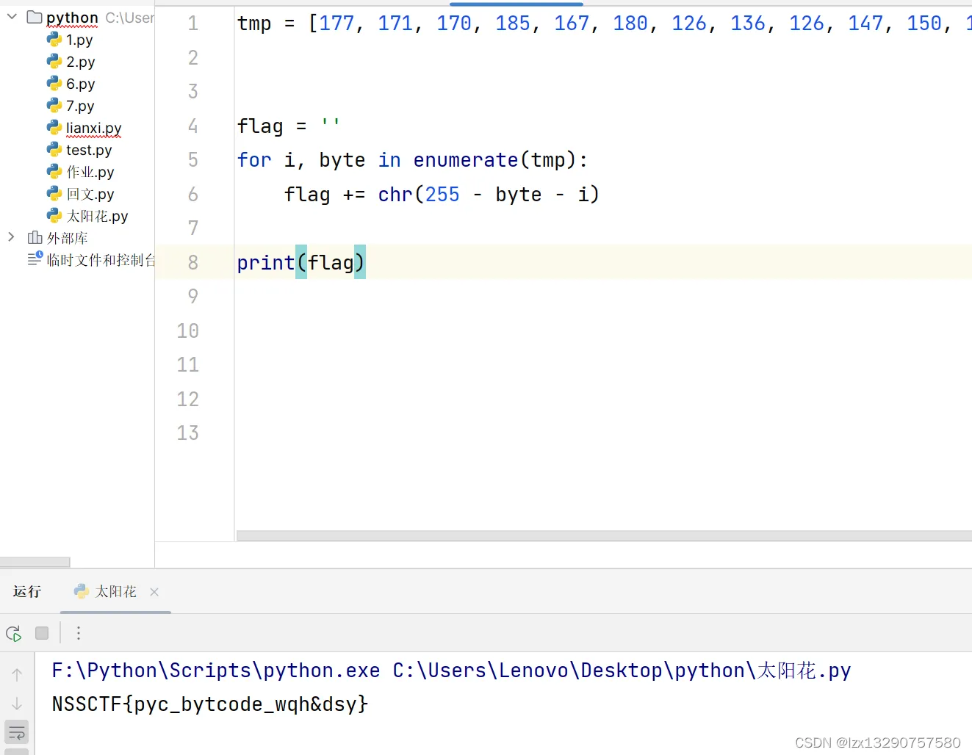Rerun the 太阳花 script

14,633
